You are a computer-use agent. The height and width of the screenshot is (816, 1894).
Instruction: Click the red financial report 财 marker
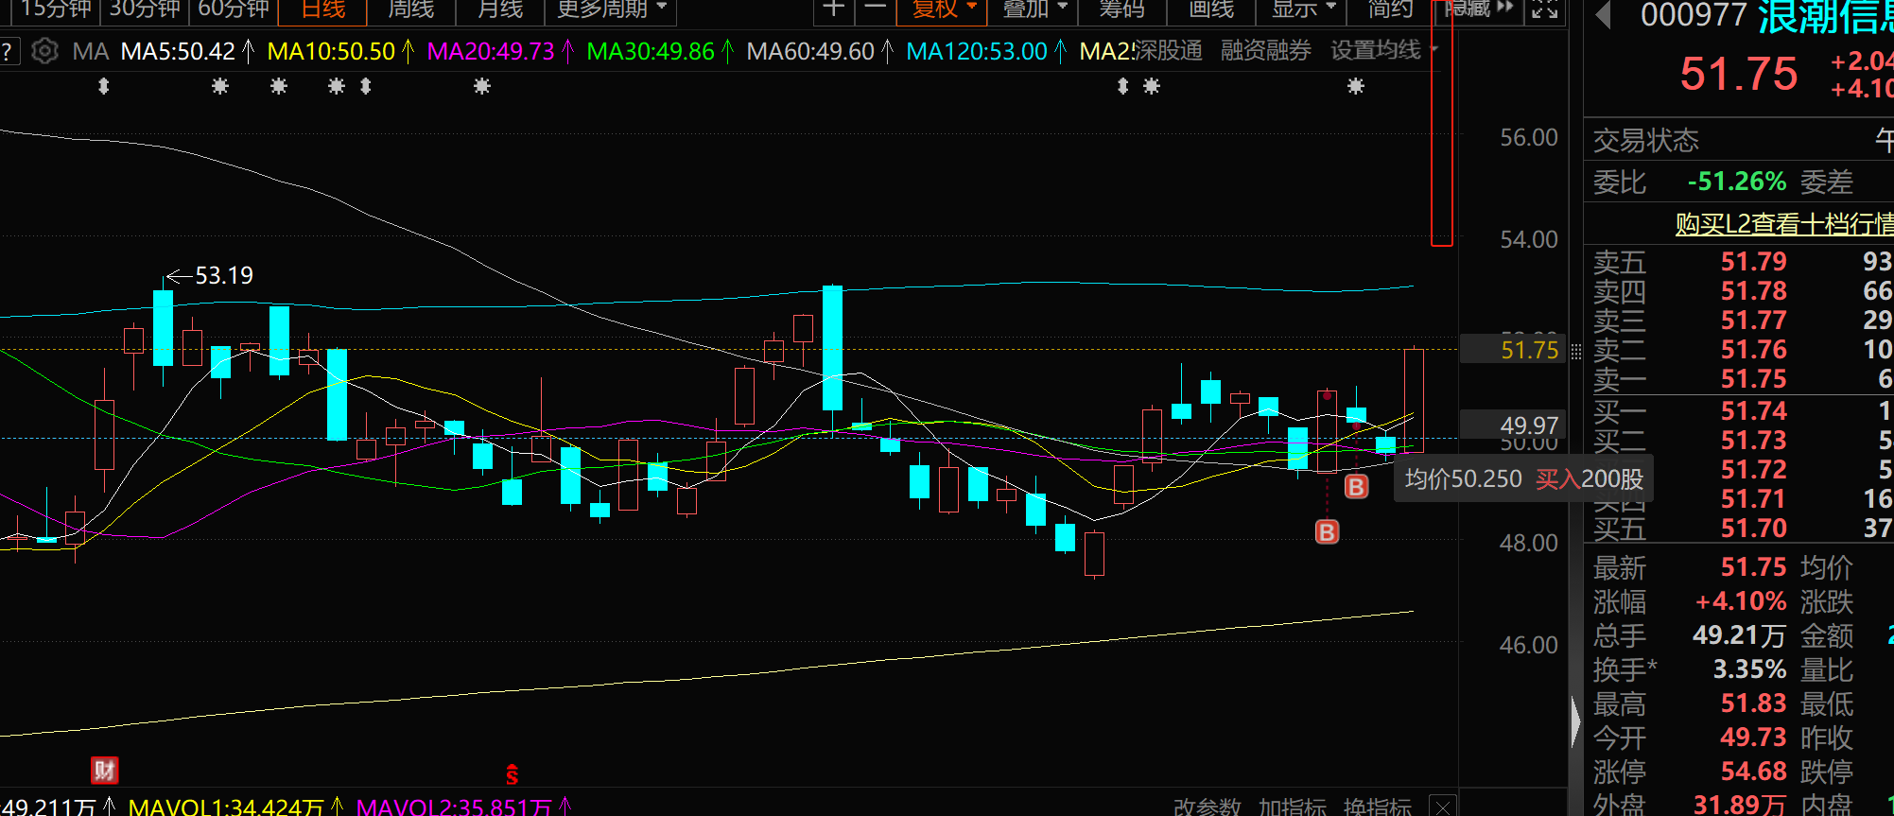[104, 771]
